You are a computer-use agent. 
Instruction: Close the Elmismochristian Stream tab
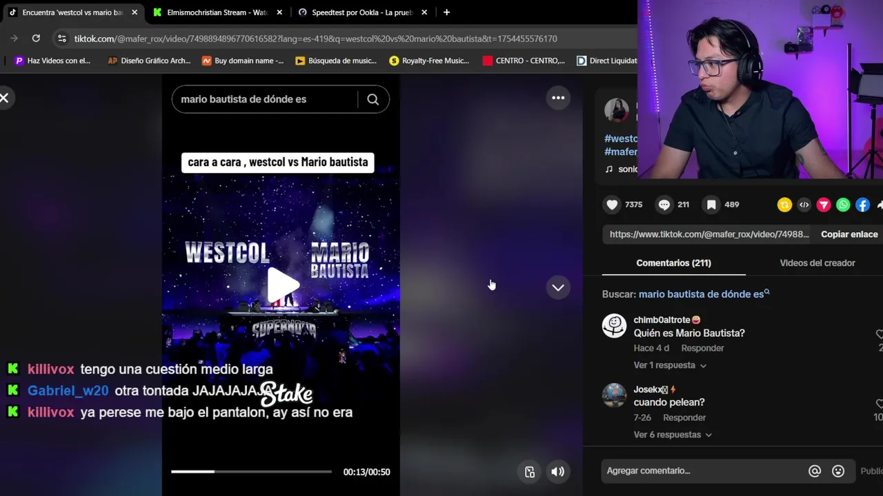[279, 12]
